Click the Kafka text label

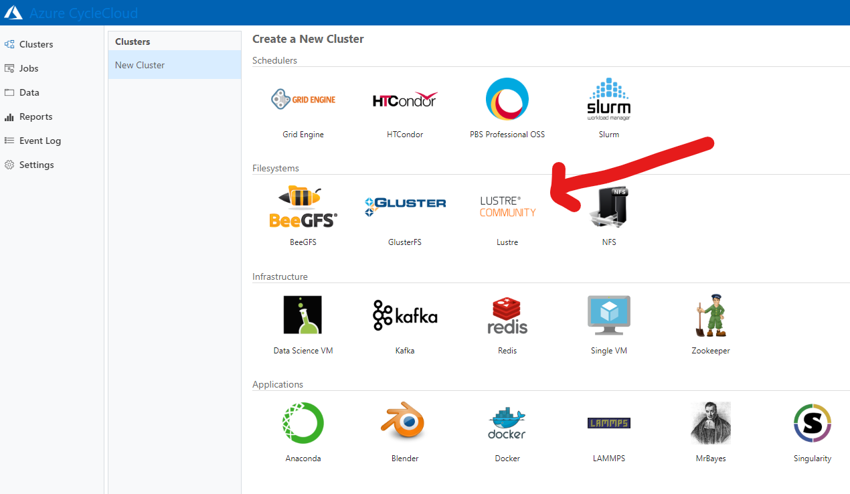pyautogui.click(x=405, y=351)
